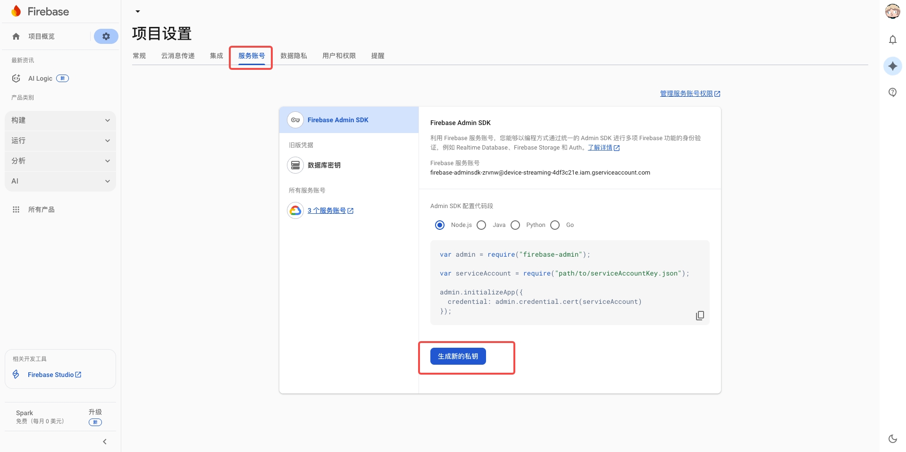906x452 pixels.
Task: Open AI Logic in sidebar
Action: (40, 78)
